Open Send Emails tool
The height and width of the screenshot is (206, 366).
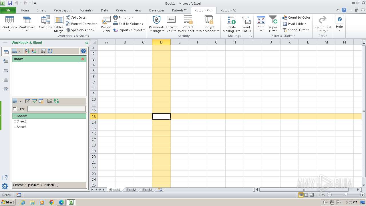pos(246,24)
